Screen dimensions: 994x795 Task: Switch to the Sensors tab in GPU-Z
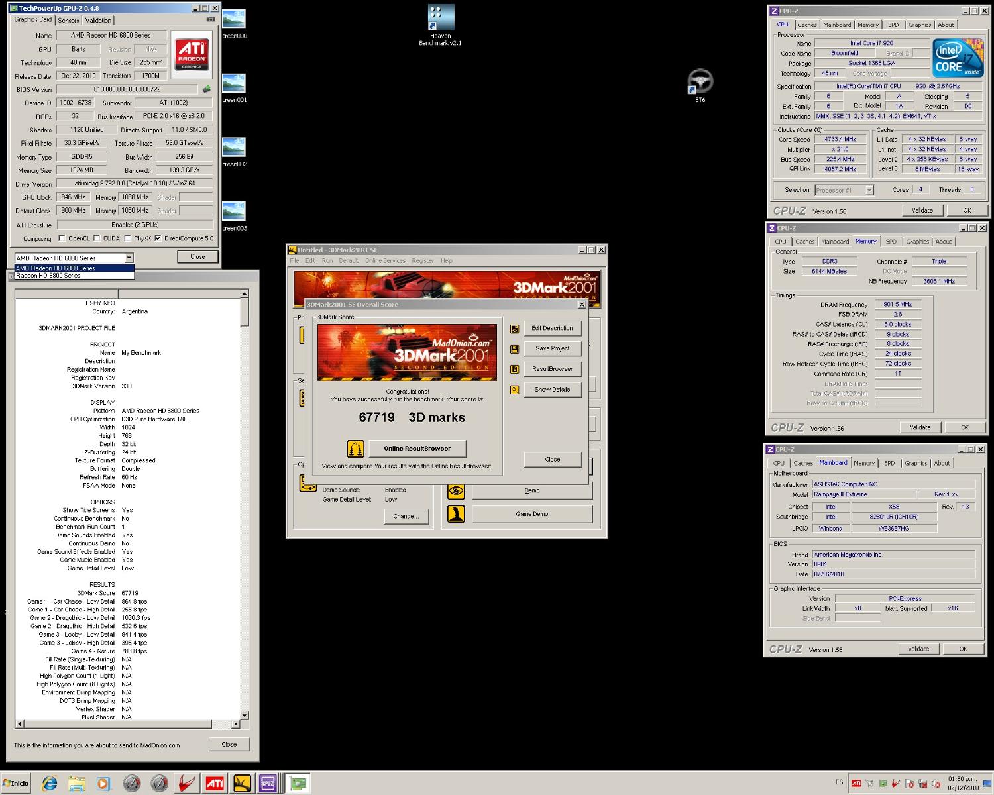click(x=68, y=21)
